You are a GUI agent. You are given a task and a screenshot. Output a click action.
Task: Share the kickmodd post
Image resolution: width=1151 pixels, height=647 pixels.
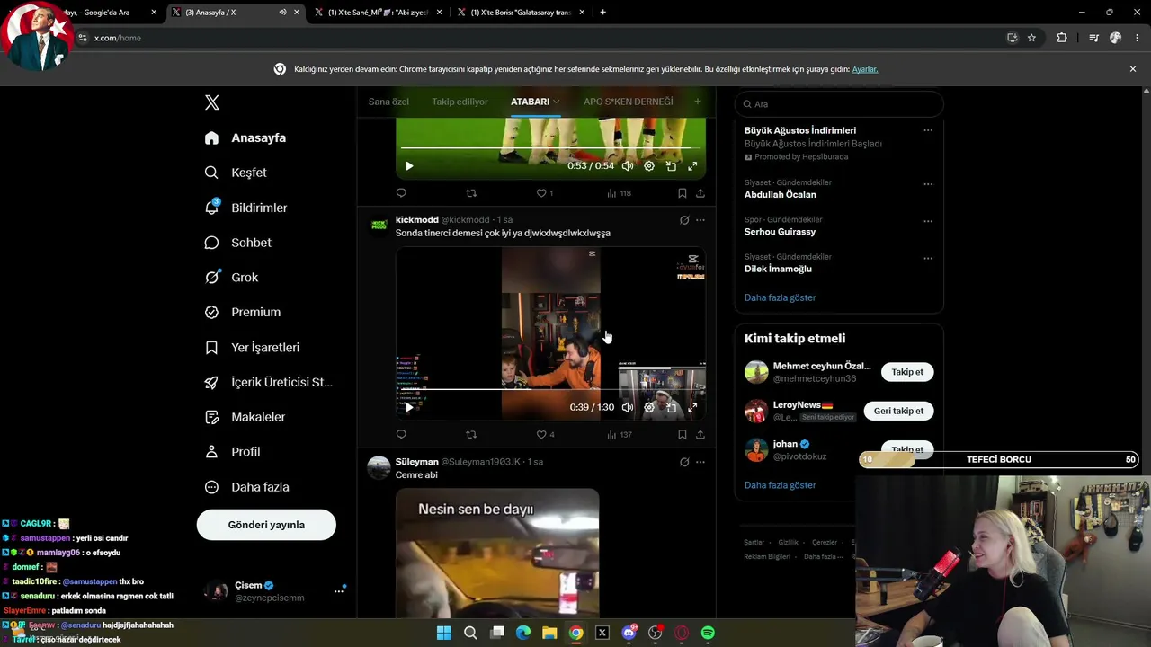coord(700,435)
